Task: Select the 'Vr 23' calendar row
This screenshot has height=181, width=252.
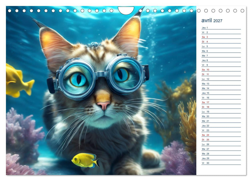Action: coord(221,130)
